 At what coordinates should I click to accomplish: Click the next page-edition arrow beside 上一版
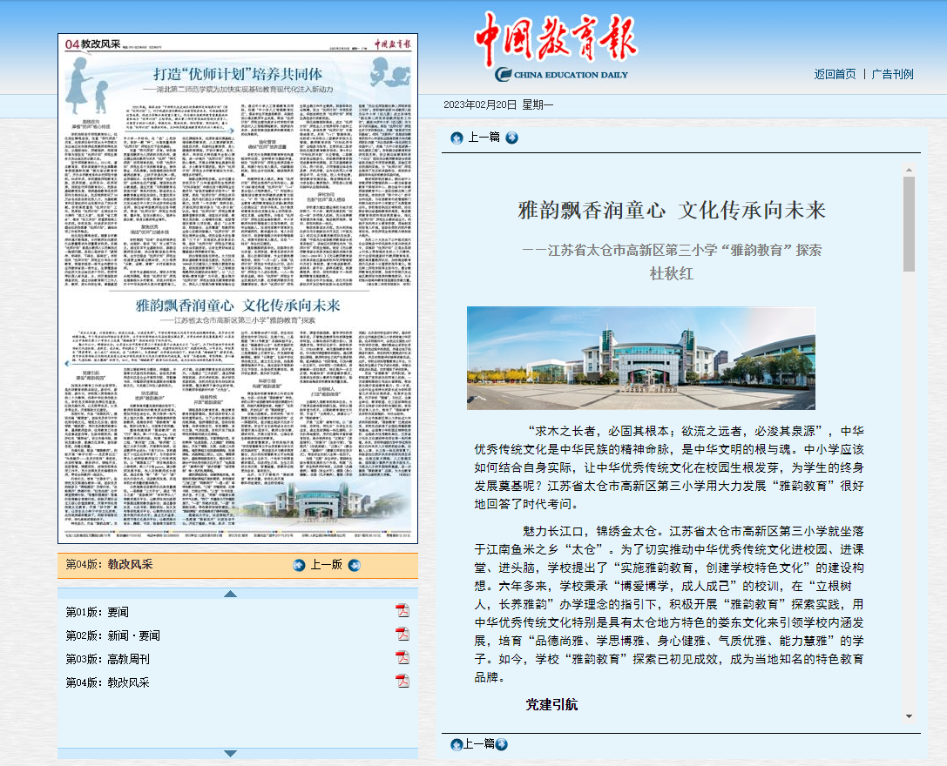tap(355, 566)
